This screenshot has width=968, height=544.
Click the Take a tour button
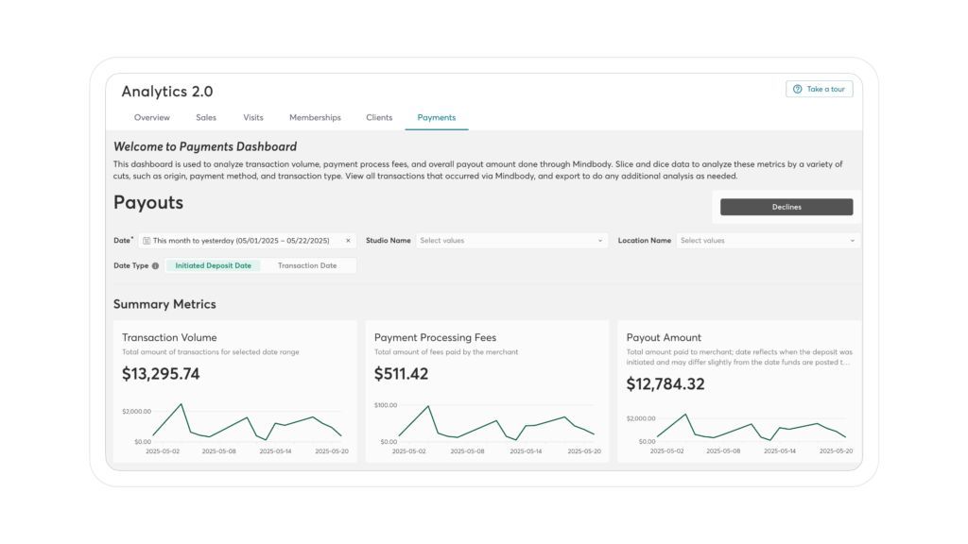click(x=819, y=89)
